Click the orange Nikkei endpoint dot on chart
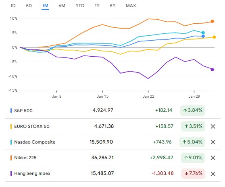The width and height of the screenshot is (225, 187). pyautogui.click(x=212, y=21)
